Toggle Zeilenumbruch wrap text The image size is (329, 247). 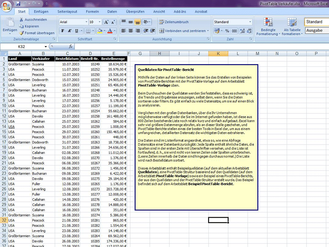174,22
